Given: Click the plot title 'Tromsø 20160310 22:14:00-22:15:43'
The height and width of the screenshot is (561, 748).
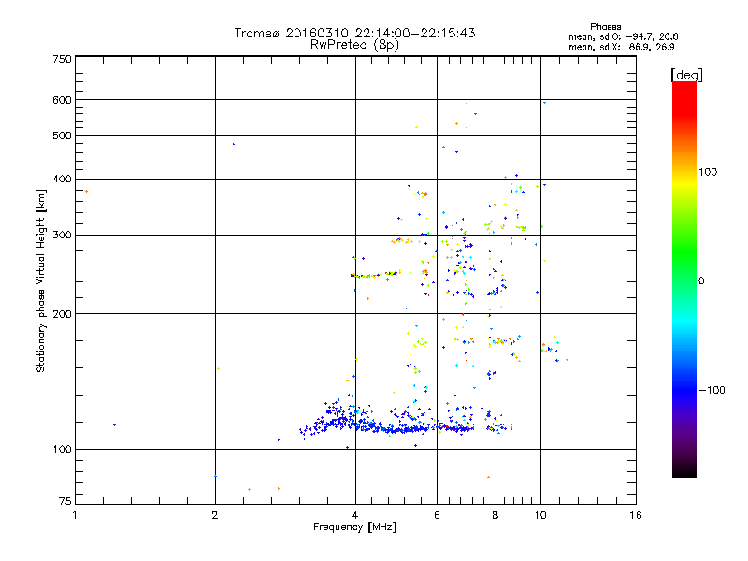Looking at the screenshot, I should [354, 33].
